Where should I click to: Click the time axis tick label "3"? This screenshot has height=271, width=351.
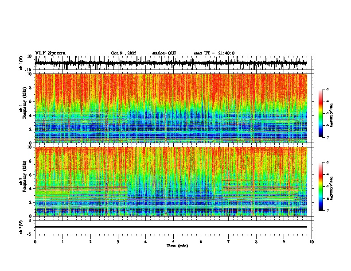(x=118, y=242)
